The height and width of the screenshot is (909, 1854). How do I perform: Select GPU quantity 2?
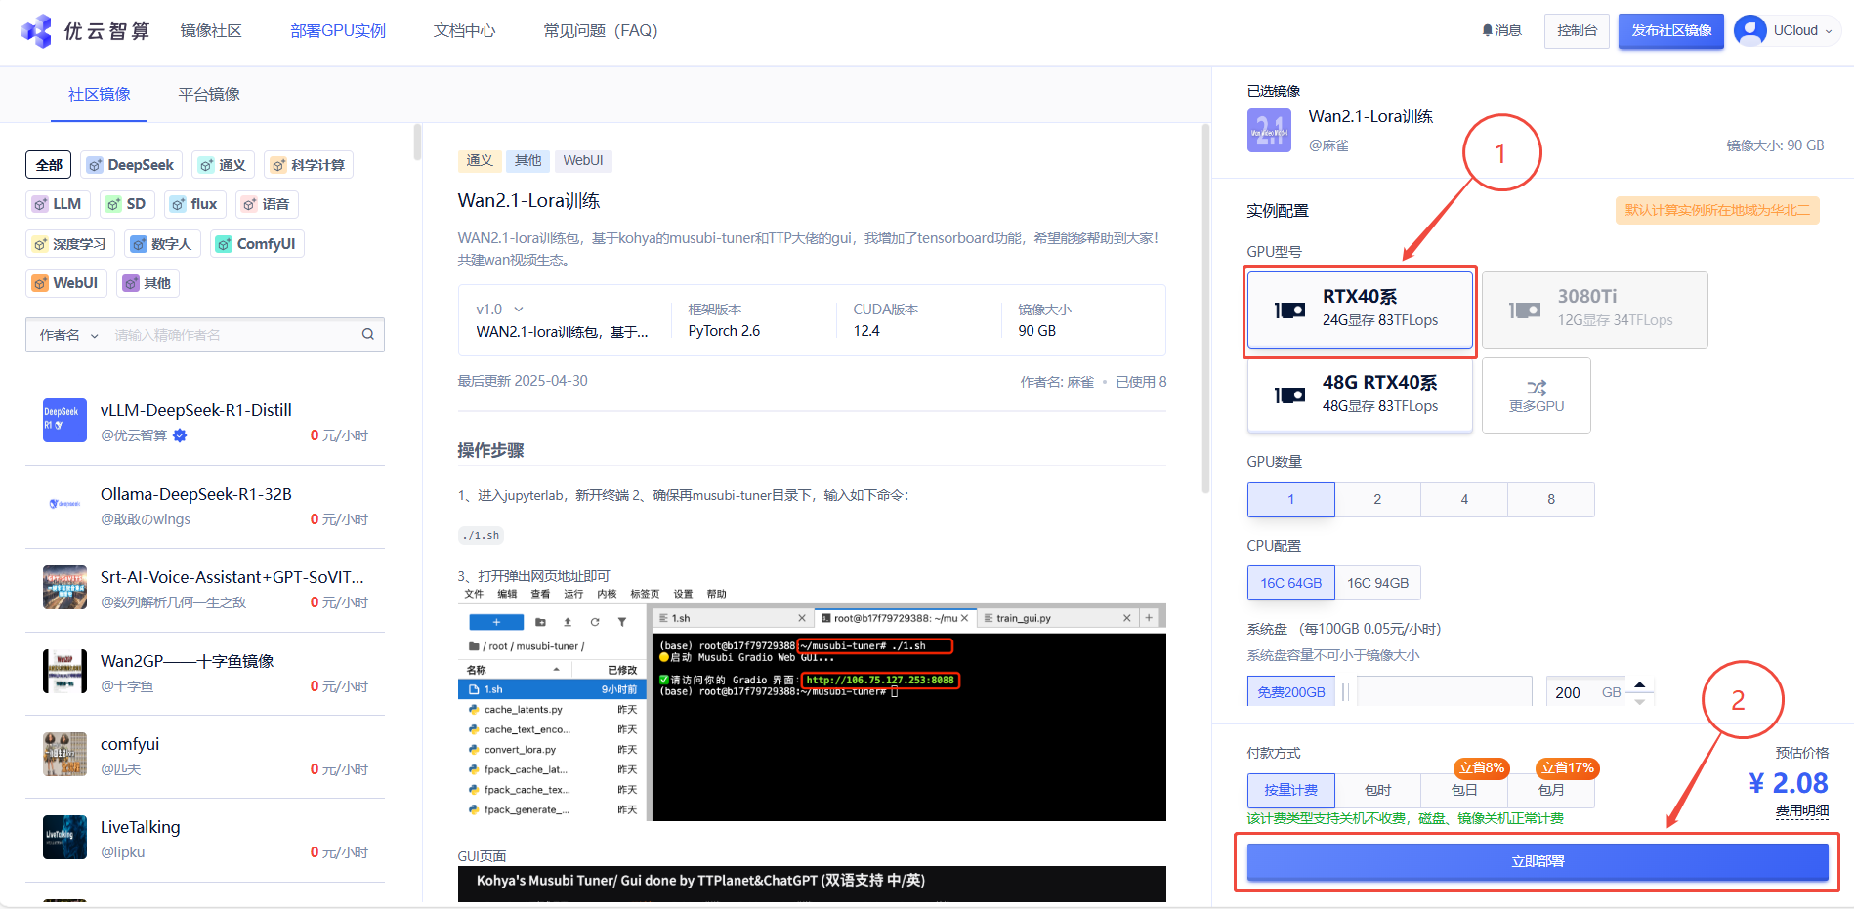tap(1377, 500)
